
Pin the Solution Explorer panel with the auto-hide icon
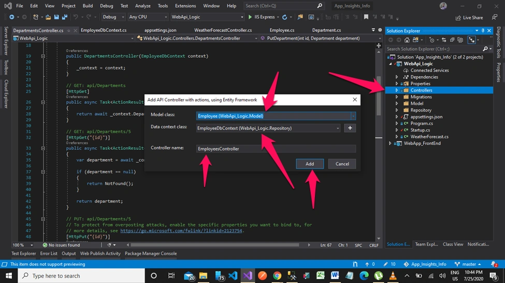pyautogui.click(x=483, y=31)
